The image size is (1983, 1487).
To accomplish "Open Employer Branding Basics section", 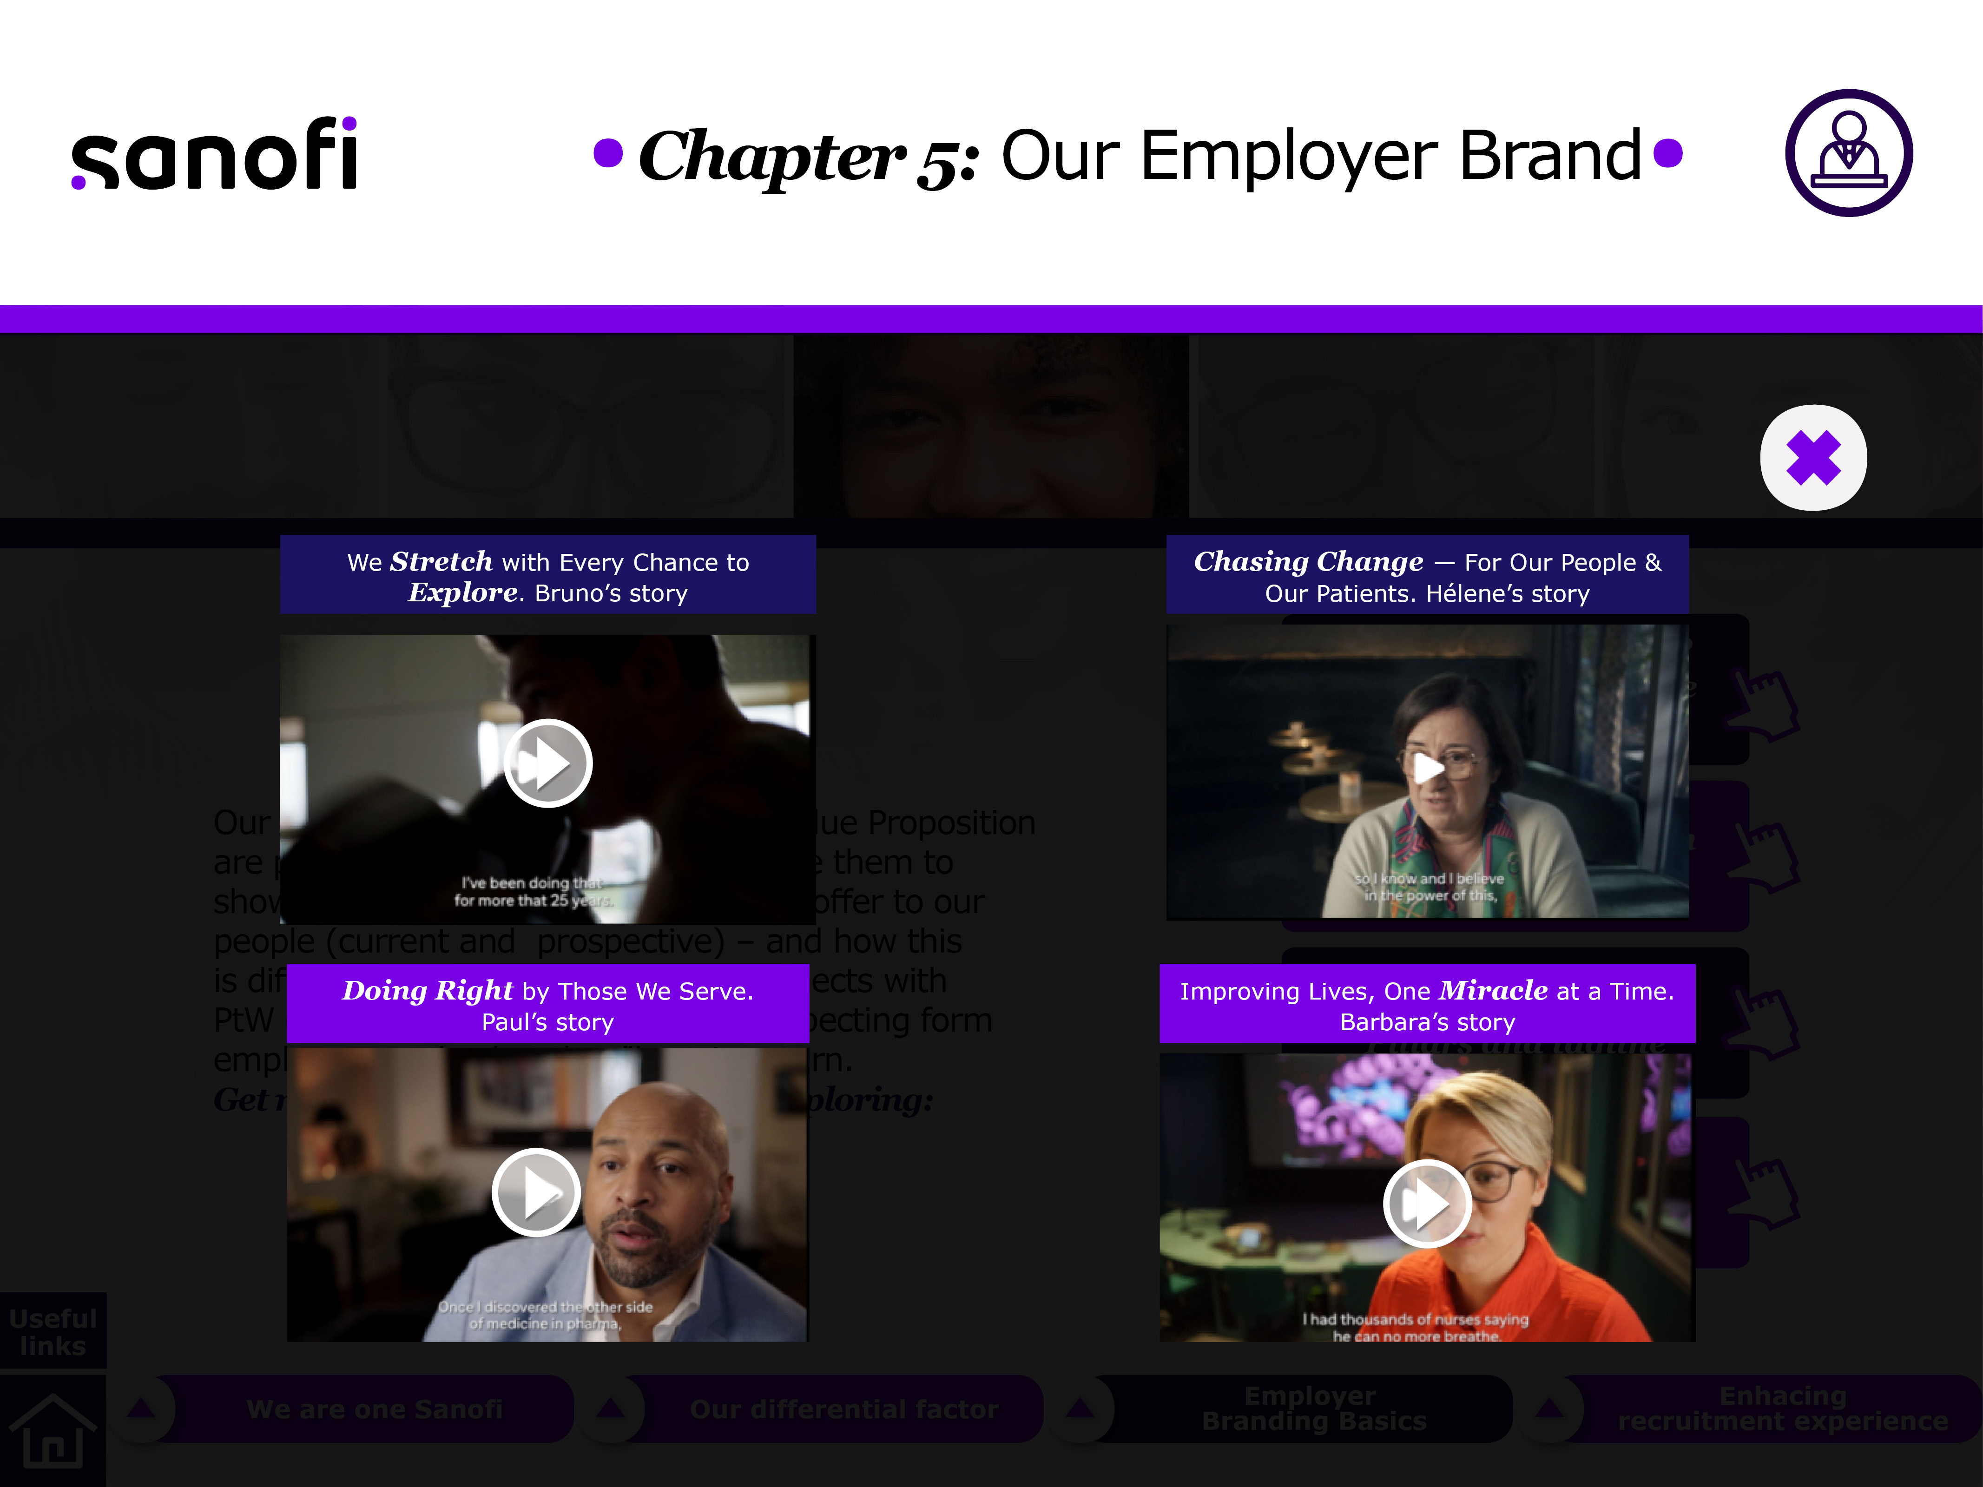I will (1313, 1409).
